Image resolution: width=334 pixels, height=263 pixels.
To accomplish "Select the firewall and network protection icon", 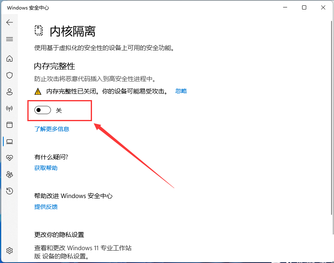I will 10,108.
